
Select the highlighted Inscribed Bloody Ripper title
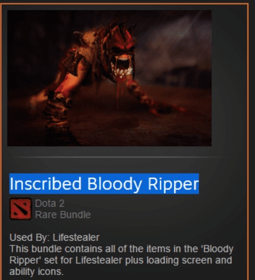tap(104, 183)
